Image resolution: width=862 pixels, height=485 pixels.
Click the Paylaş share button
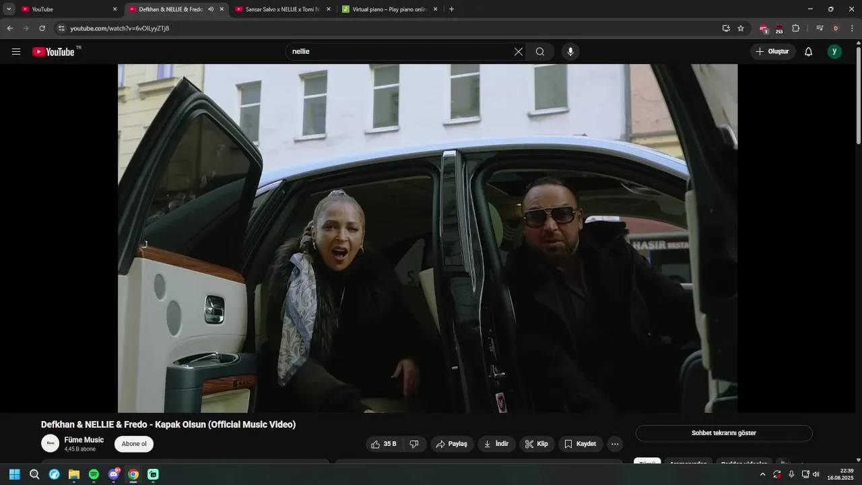pos(451,444)
